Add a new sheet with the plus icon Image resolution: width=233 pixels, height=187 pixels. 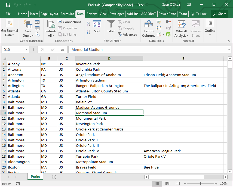point(54,177)
